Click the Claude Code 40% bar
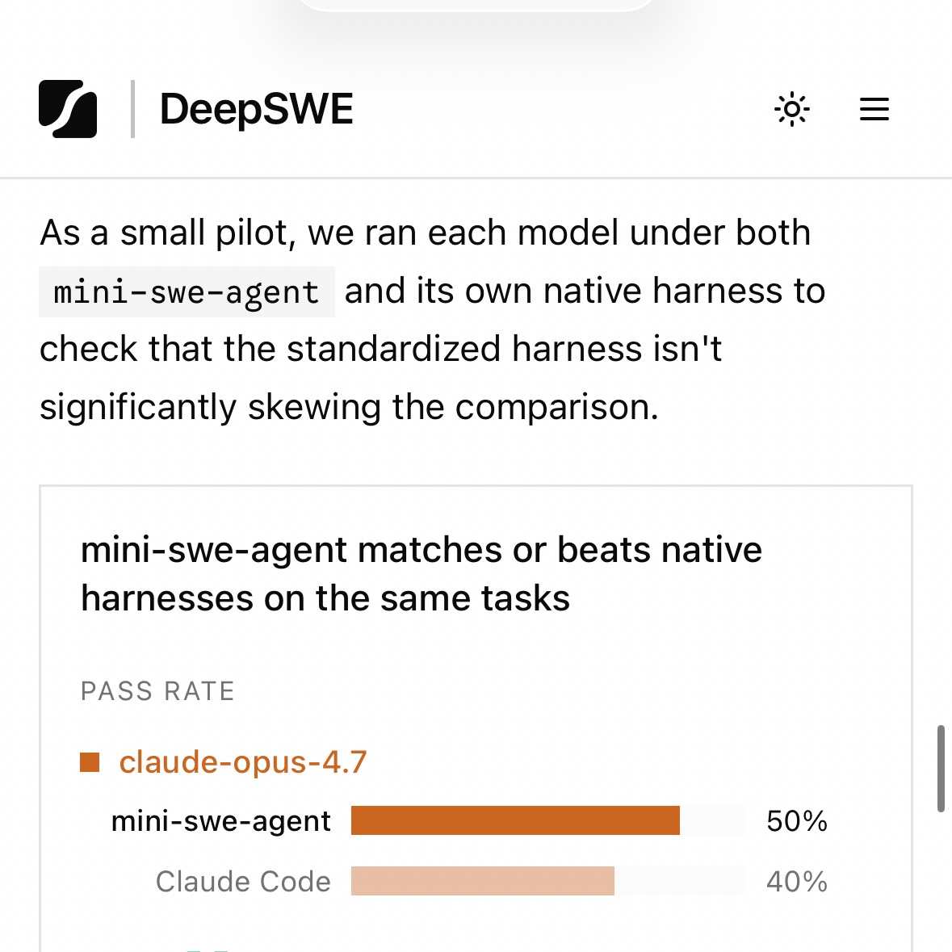The width and height of the screenshot is (952, 952). tap(483, 881)
